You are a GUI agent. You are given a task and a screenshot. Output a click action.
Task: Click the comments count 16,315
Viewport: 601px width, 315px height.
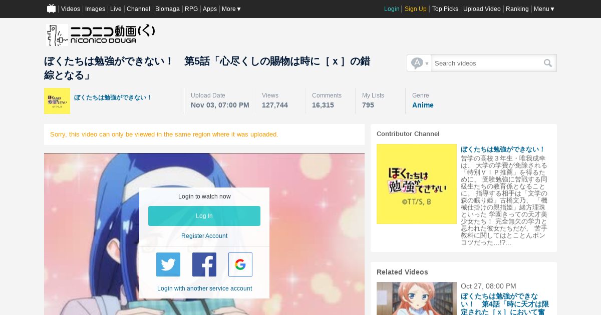(x=323, y=105)
